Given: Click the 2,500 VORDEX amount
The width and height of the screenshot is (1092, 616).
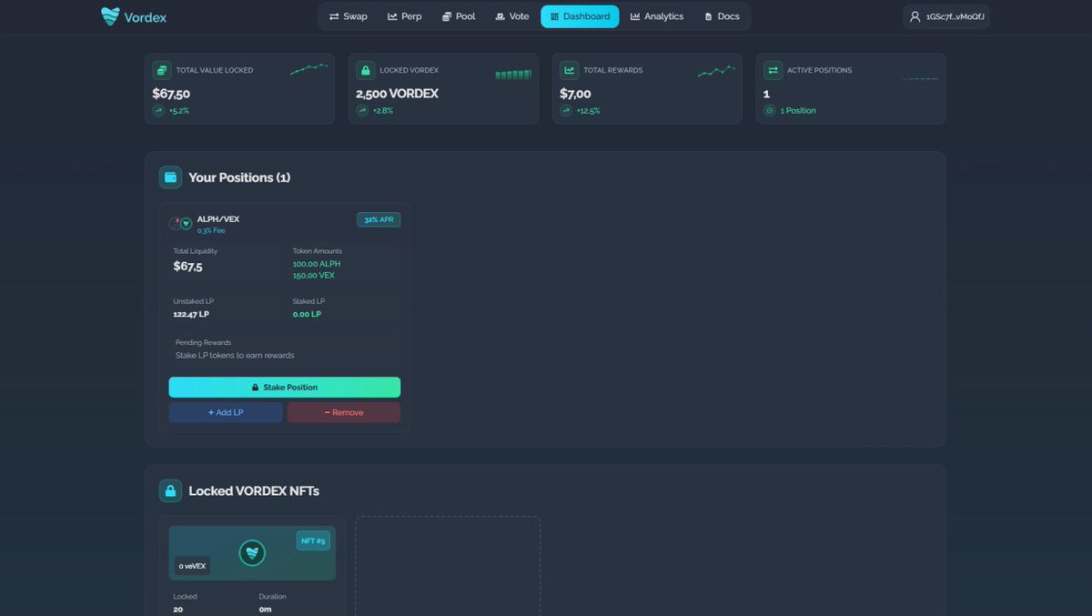Looking at the screenshot, I should [397, 94].
